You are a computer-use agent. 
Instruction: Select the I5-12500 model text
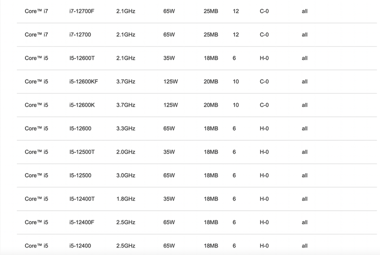point(80,176)
